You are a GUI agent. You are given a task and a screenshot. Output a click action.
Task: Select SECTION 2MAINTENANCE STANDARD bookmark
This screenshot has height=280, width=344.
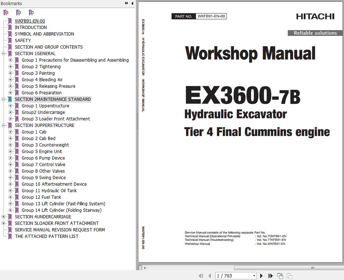click(x=53, y=99)
